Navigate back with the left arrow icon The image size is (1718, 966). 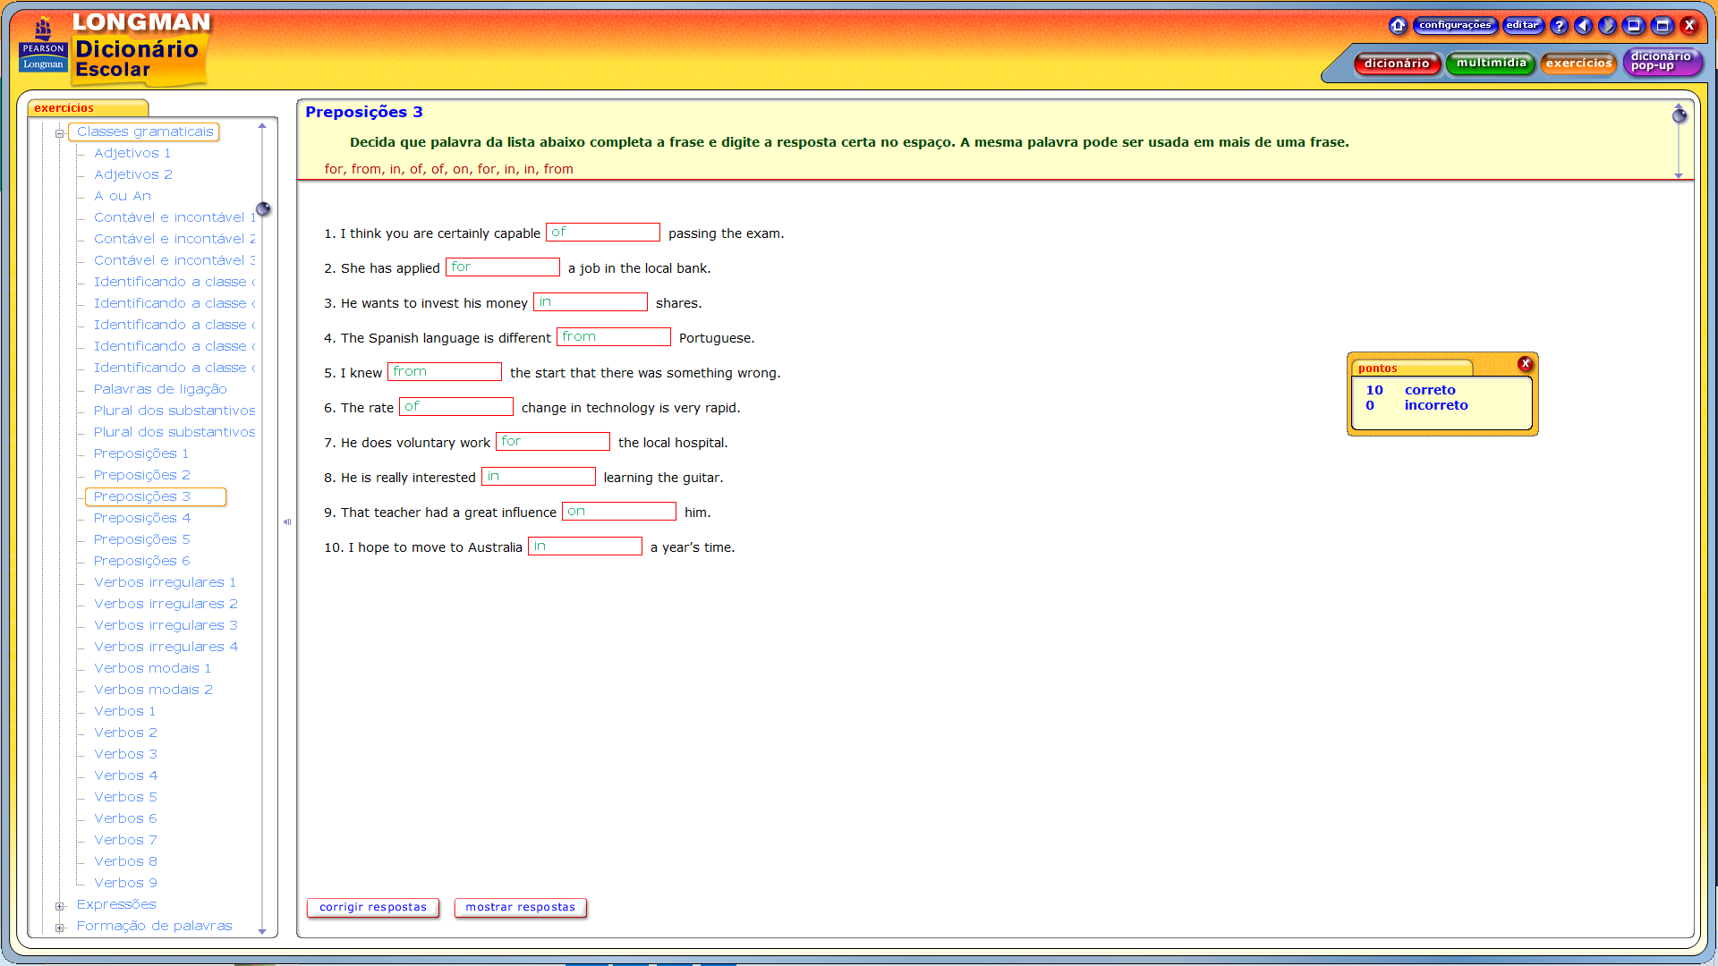(x=1583, y=26)
